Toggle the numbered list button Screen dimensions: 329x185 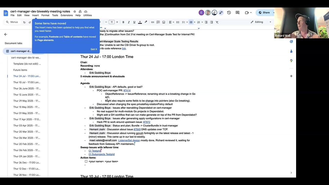[x=198, y=22]
